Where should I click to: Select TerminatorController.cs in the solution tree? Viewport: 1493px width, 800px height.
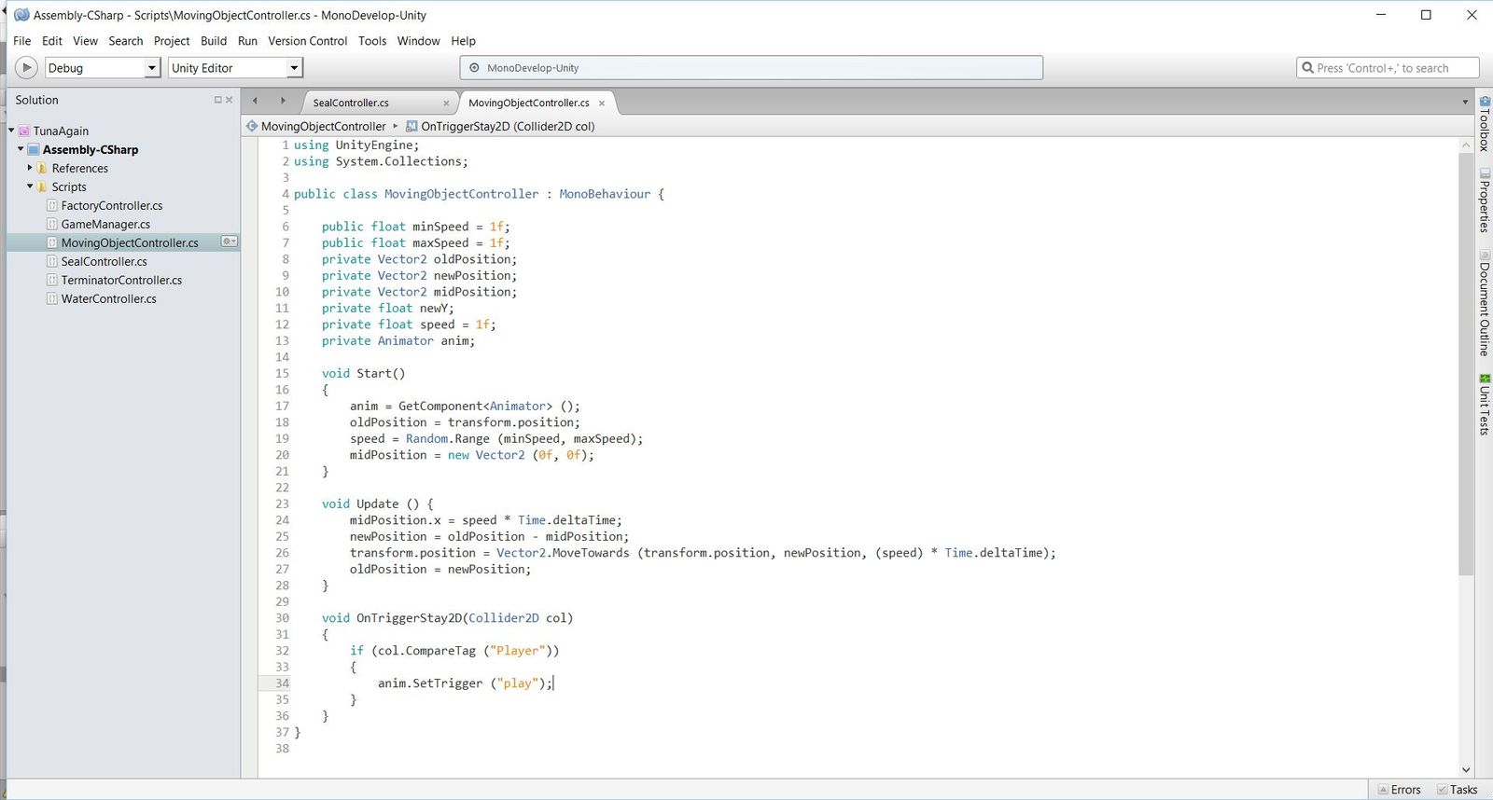(121, 281)
